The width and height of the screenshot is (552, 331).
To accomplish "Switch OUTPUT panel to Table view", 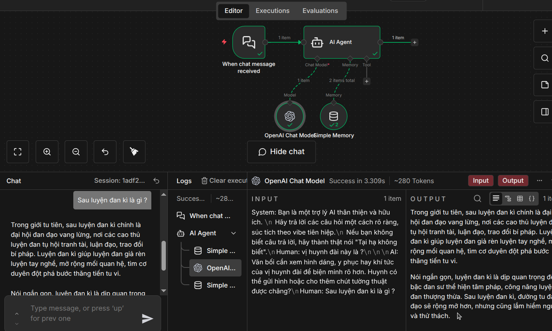I will tap(520, 198).
